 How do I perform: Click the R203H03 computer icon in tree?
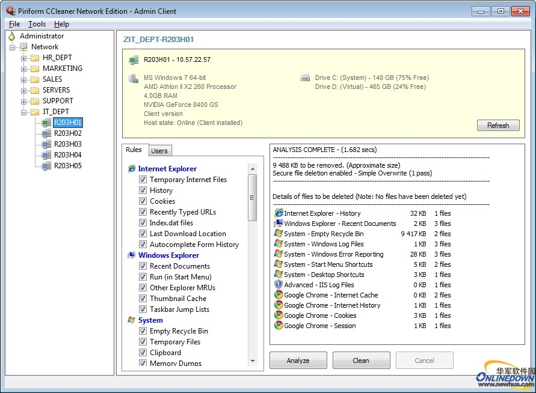pyautogui.click(x=46, y=144)
